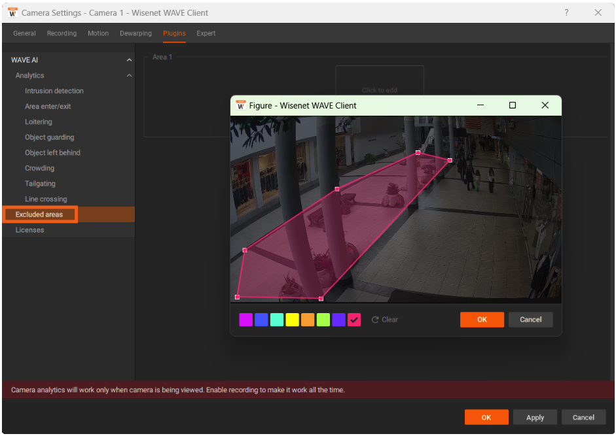Viewport: 616px width, 436px height.
Task: Select the Plugins tab
Action: [174, 33]
